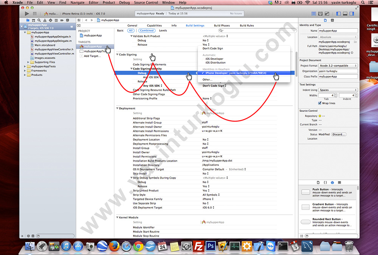Select the All settings filter

point(131,31)
